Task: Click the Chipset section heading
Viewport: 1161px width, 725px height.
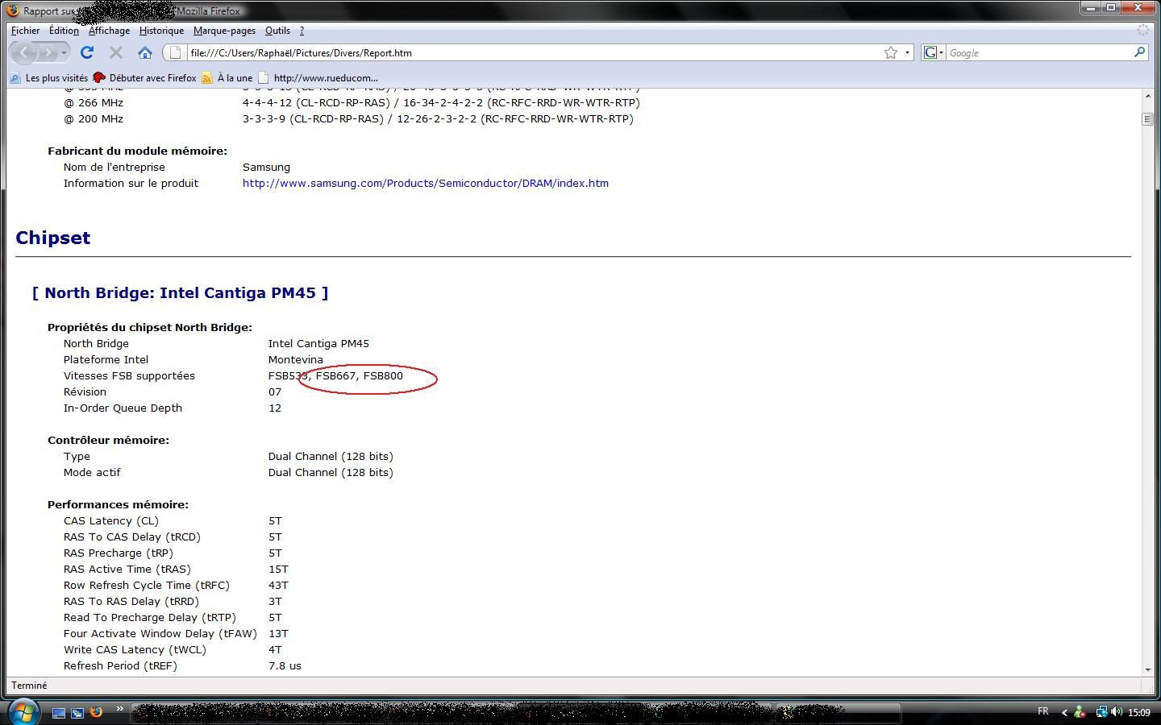Action: [x=53, y=238]
